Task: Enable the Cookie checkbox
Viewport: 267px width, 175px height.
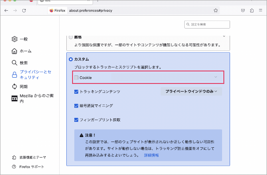Action: [x=76, y=78]
